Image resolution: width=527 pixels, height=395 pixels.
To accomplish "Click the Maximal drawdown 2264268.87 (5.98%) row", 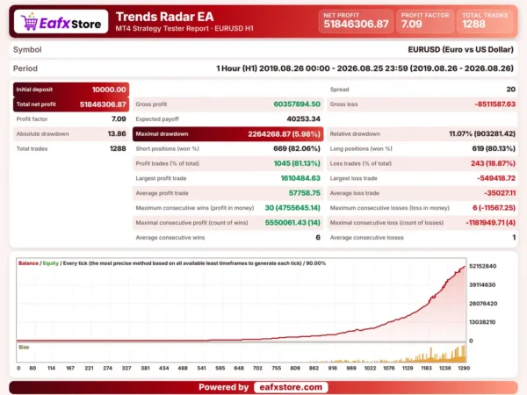I will click(227, 134).
